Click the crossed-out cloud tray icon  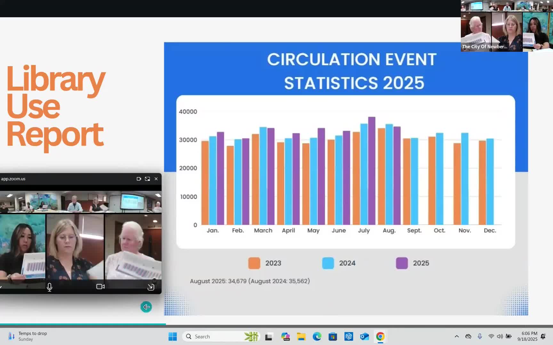pos(468,336)
